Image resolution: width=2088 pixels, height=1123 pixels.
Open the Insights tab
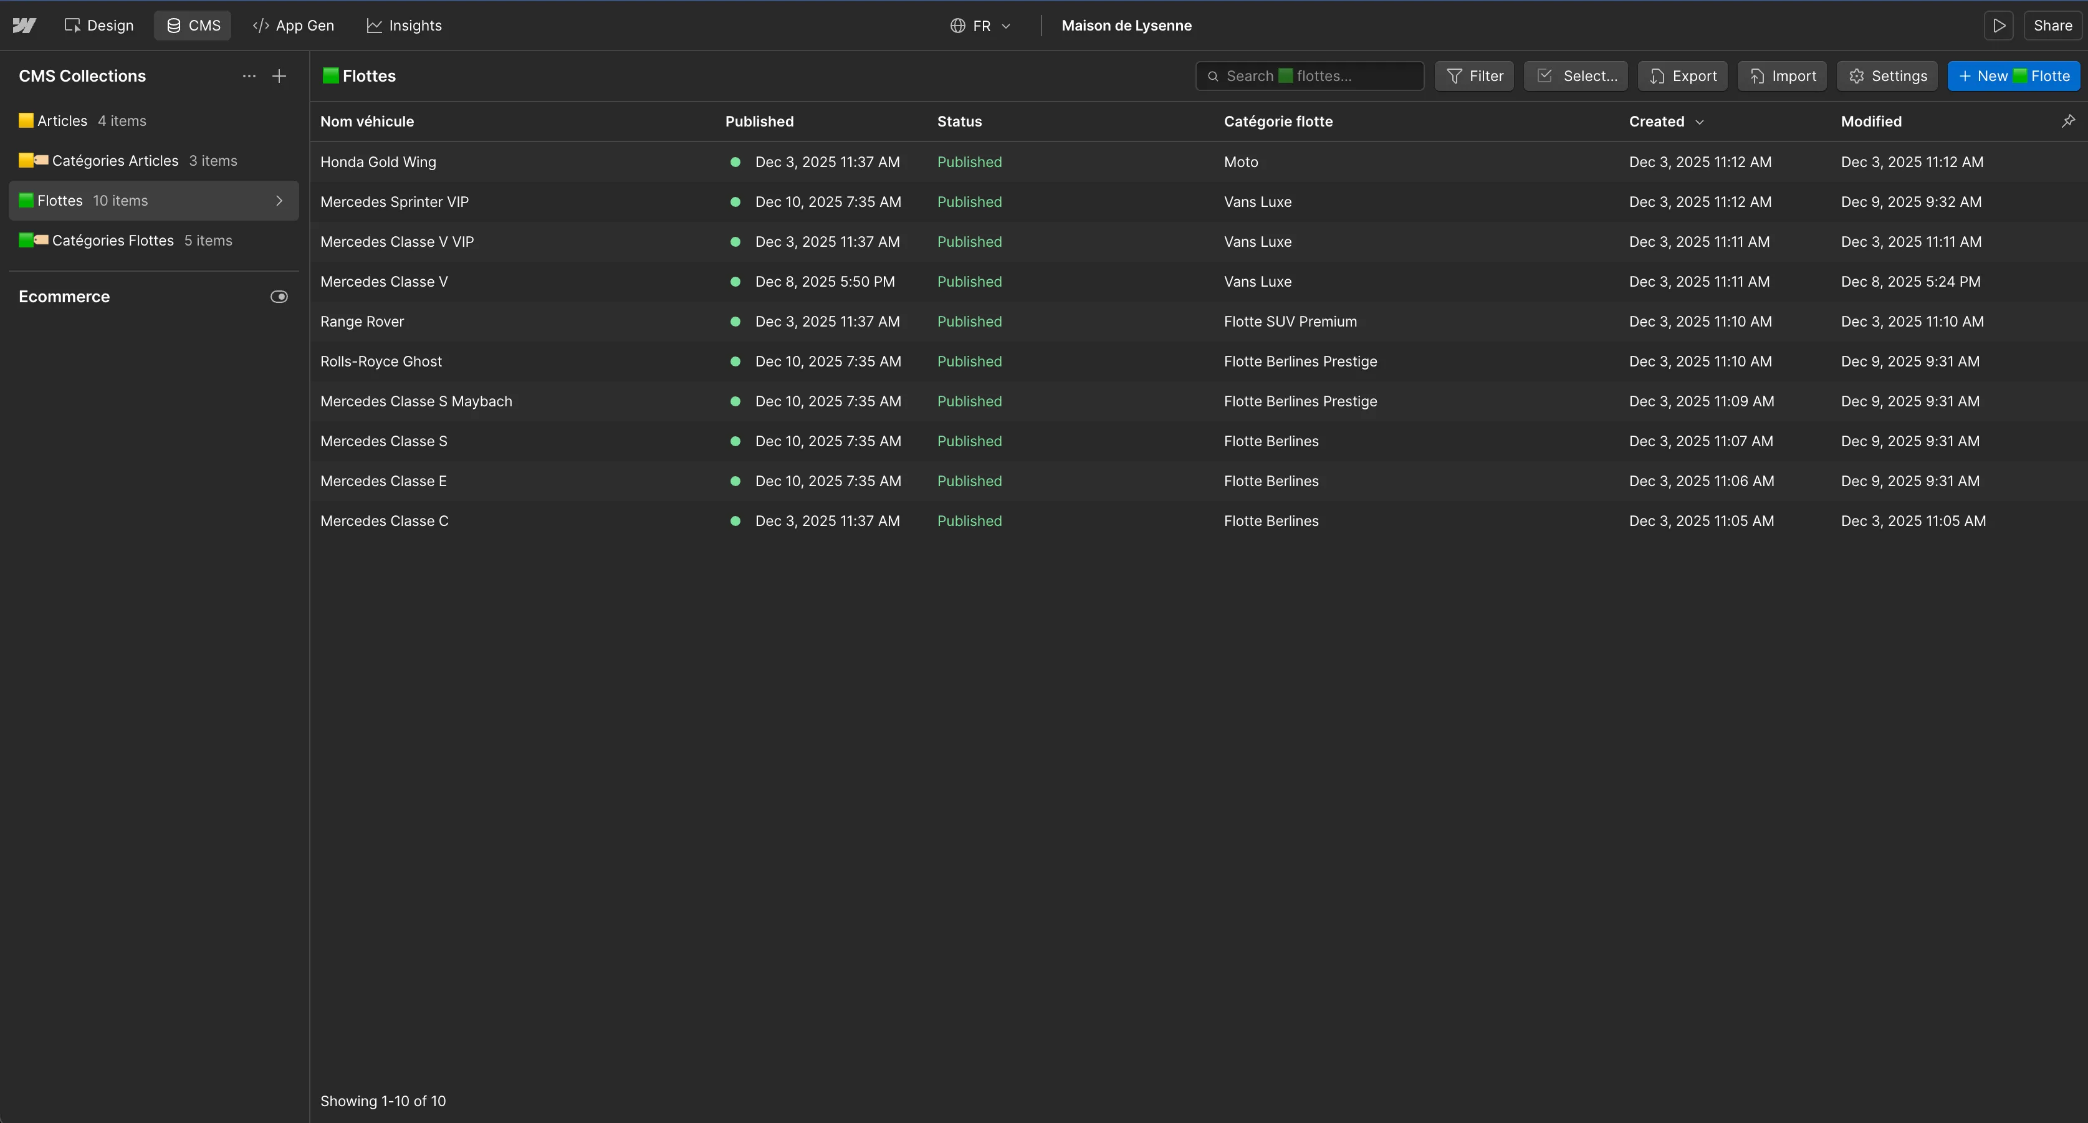point(404,26)
